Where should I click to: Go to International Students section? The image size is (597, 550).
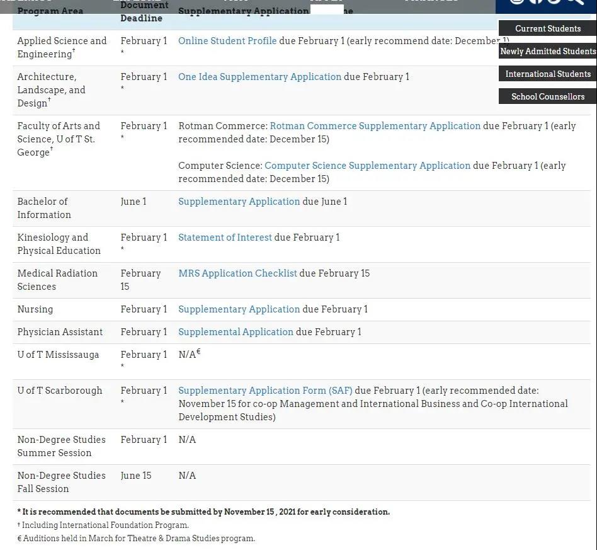pos(547,74)
